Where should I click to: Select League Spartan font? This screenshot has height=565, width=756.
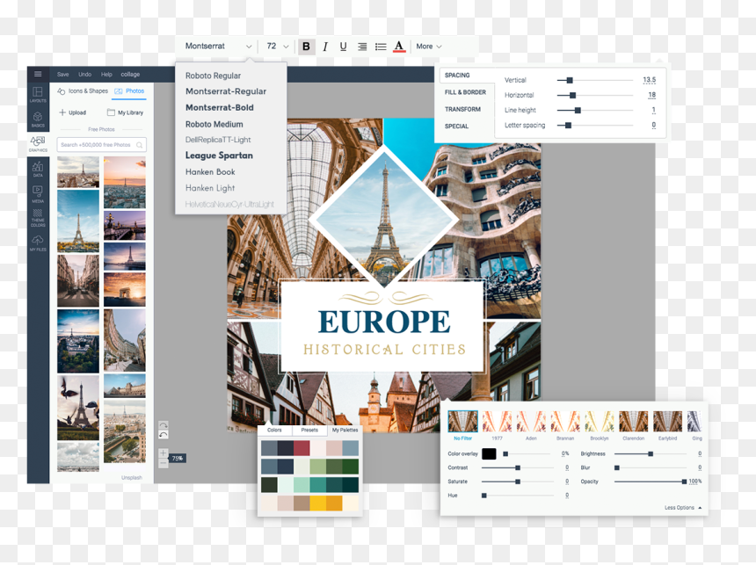pos(219,156)
